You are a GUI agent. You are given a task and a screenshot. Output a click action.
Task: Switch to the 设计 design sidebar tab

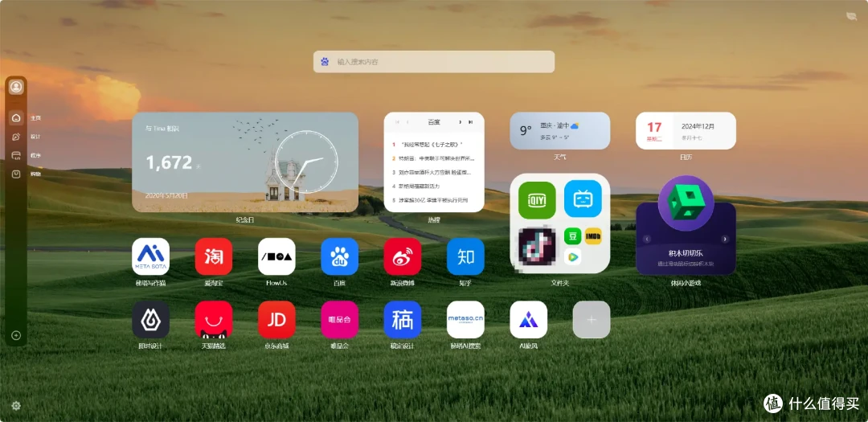point(16,136)
